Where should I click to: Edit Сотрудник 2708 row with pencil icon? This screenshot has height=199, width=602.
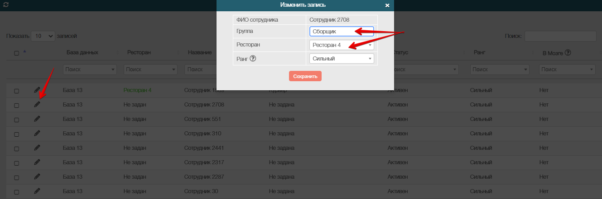click(37, 104)
